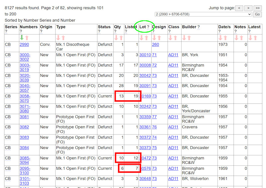Open Design link 260
The image size is (266, 188).
point(156,45)
